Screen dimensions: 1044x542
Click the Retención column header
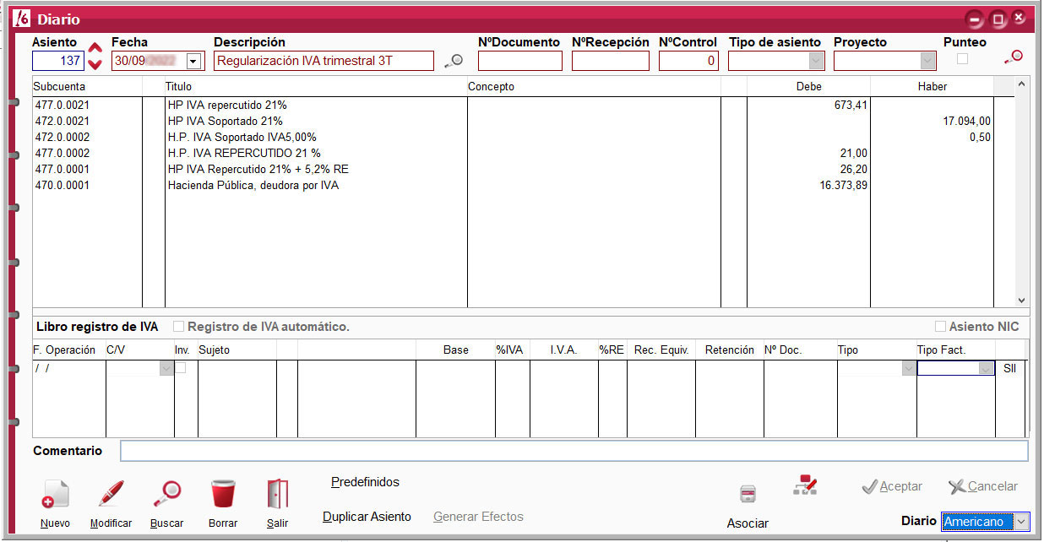coord(730,350)
